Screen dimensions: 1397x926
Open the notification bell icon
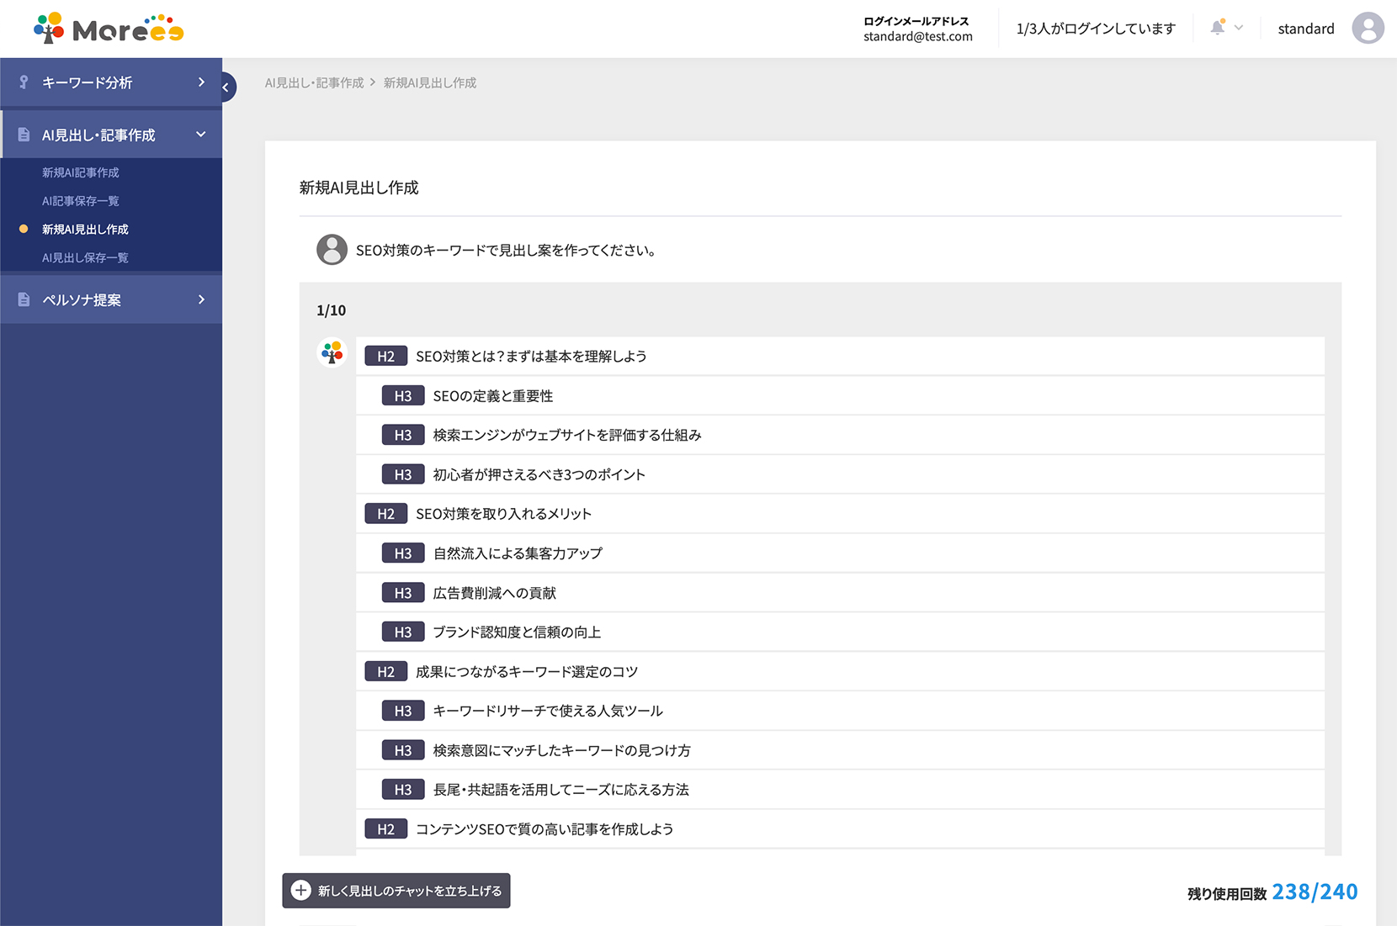coord(1217,28)
